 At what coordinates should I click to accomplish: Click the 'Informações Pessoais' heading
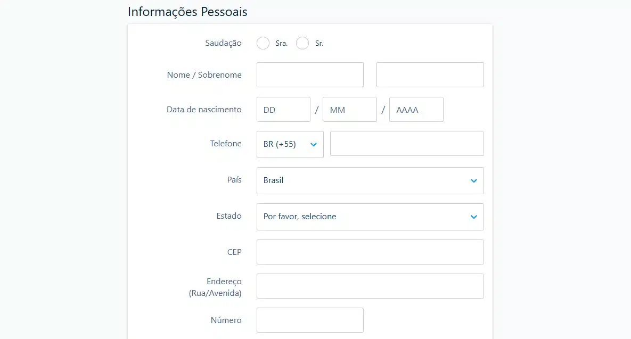[187, 12]
